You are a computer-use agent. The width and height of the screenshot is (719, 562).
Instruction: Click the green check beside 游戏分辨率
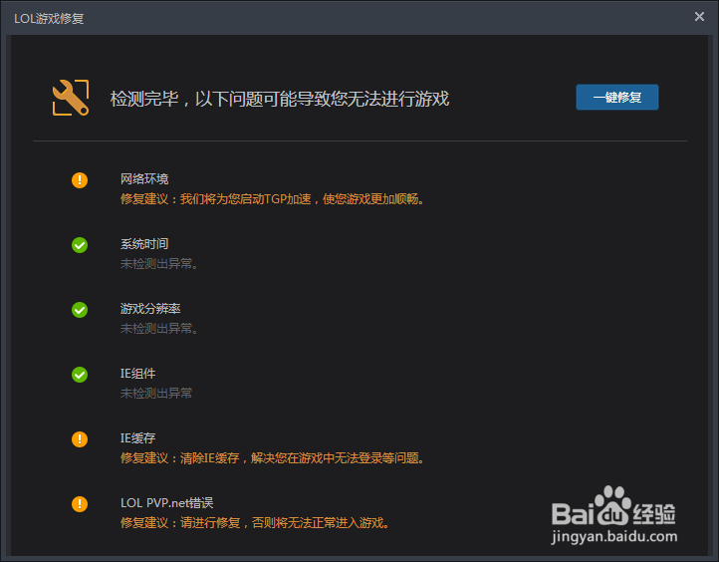pos(80,310)
